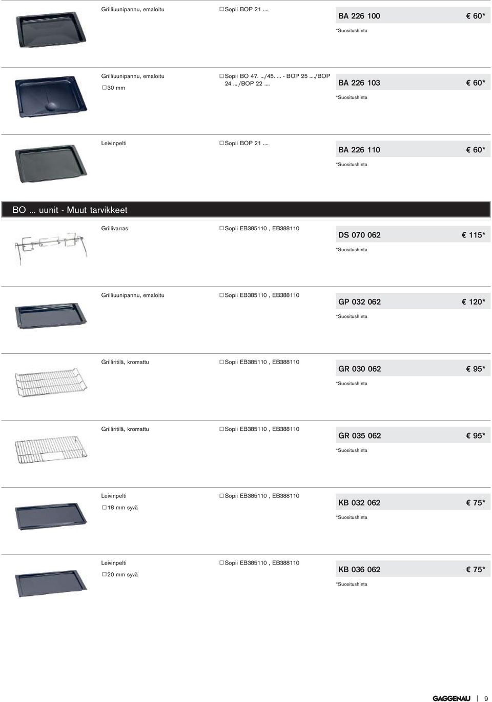Select the DS 070 062 product code

tap(359, 235)
